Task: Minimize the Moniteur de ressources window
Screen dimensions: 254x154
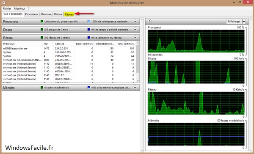Action: pos(234,2)
